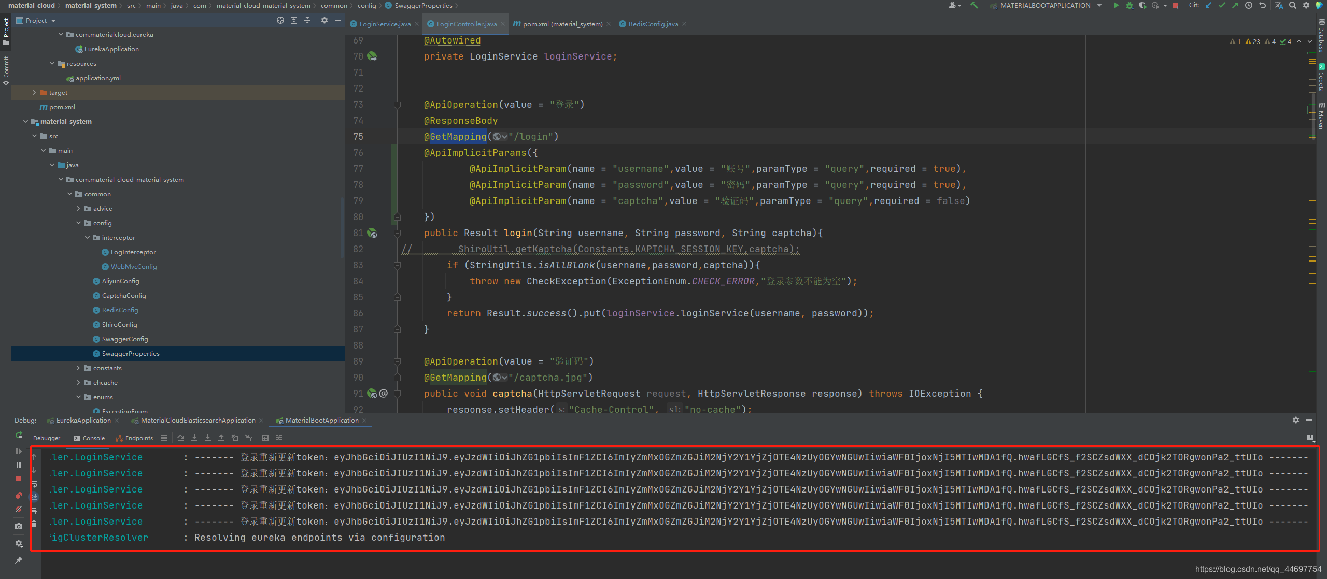
Task: Collapse the common package node
Action: tap(69, 194)
